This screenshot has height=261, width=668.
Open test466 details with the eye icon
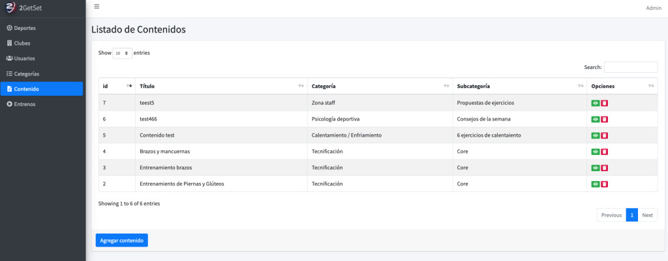coord(595,119)
